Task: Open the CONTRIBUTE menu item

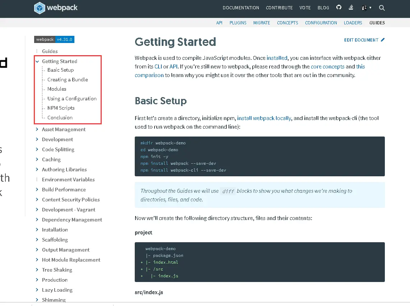Action: click(279, 8)
